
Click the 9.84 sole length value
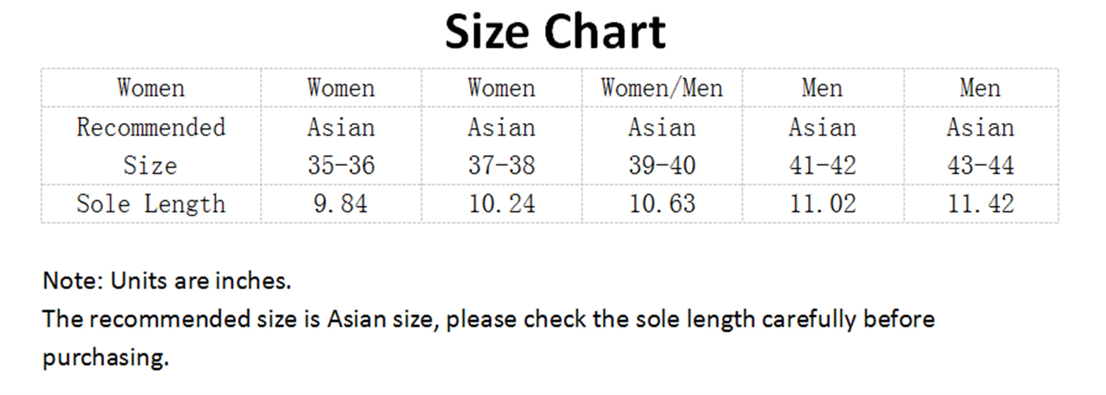pos(341,204)
